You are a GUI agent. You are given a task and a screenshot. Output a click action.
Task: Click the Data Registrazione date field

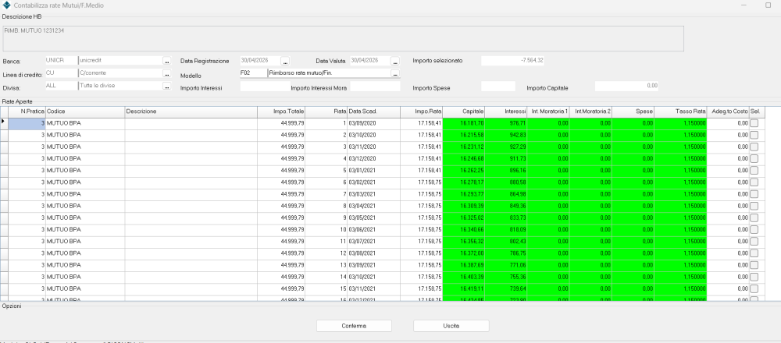(x=260, y=61)
